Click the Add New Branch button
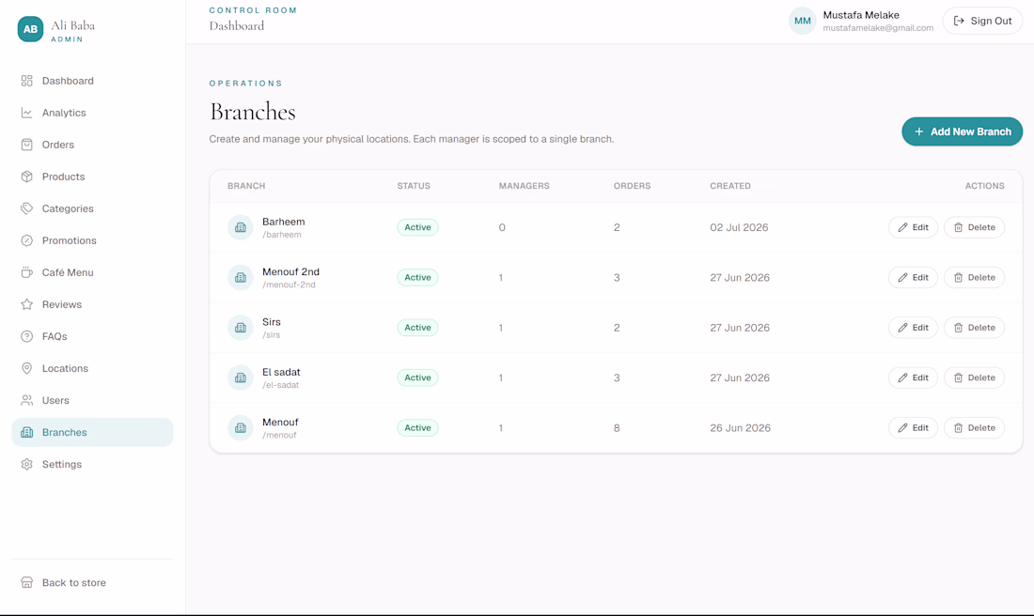 pos(963,131)
